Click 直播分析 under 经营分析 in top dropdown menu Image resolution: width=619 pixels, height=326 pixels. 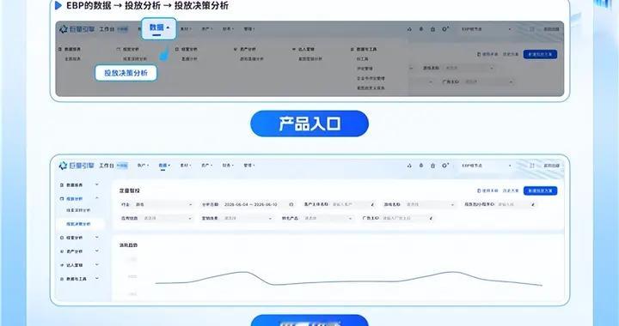189,59
